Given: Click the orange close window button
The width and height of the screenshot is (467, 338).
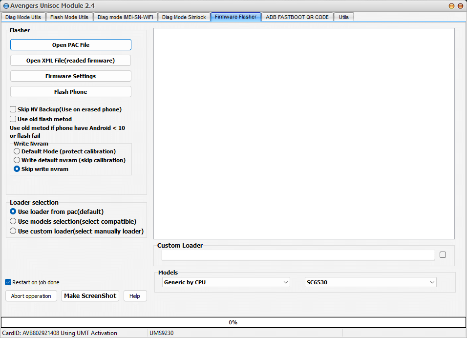Looking at the screenshot, I should (x=461, y=6).
